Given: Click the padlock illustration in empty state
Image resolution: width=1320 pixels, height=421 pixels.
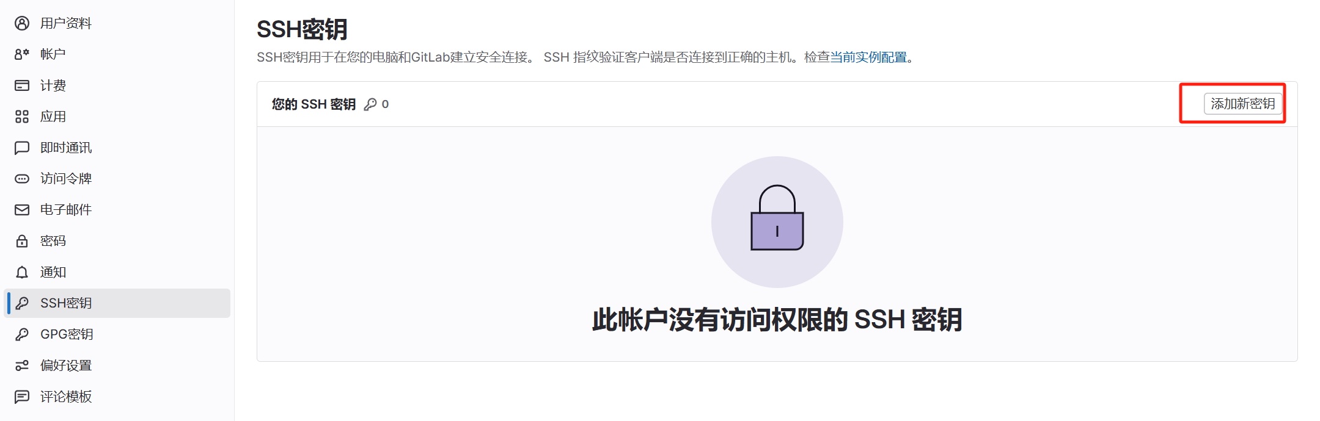Looking at the screenshot, I should point(777,218).
